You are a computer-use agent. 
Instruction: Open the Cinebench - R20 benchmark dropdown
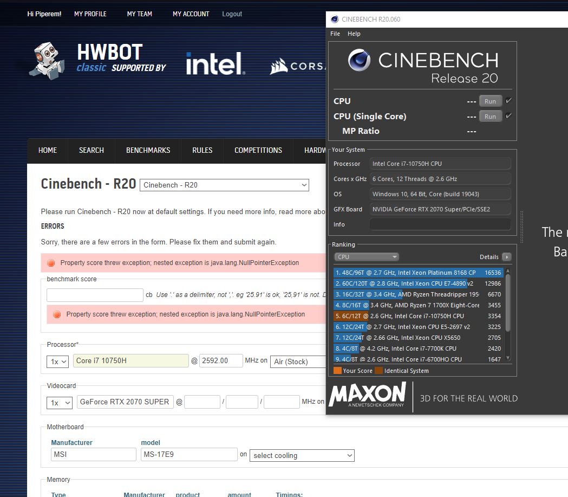224,185
